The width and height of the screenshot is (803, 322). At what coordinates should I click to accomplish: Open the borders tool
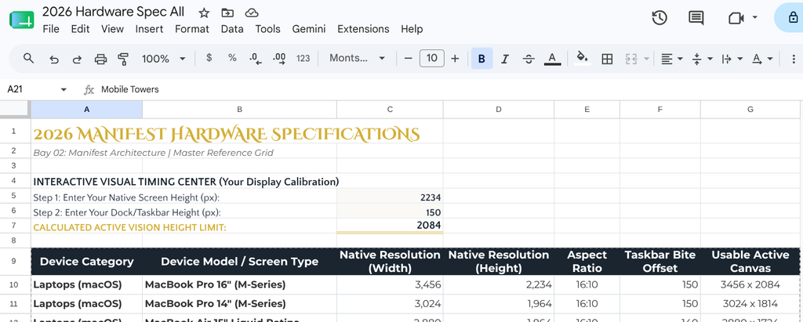point(607,59)
